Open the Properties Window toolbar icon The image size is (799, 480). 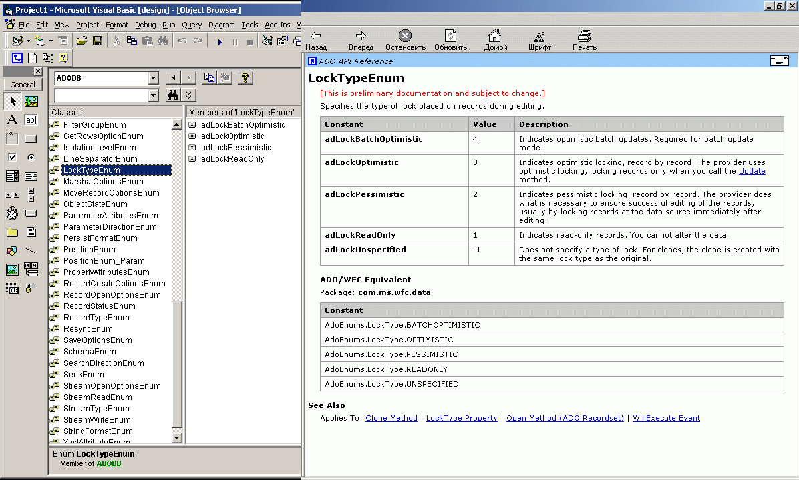click(x=283, y=41)
